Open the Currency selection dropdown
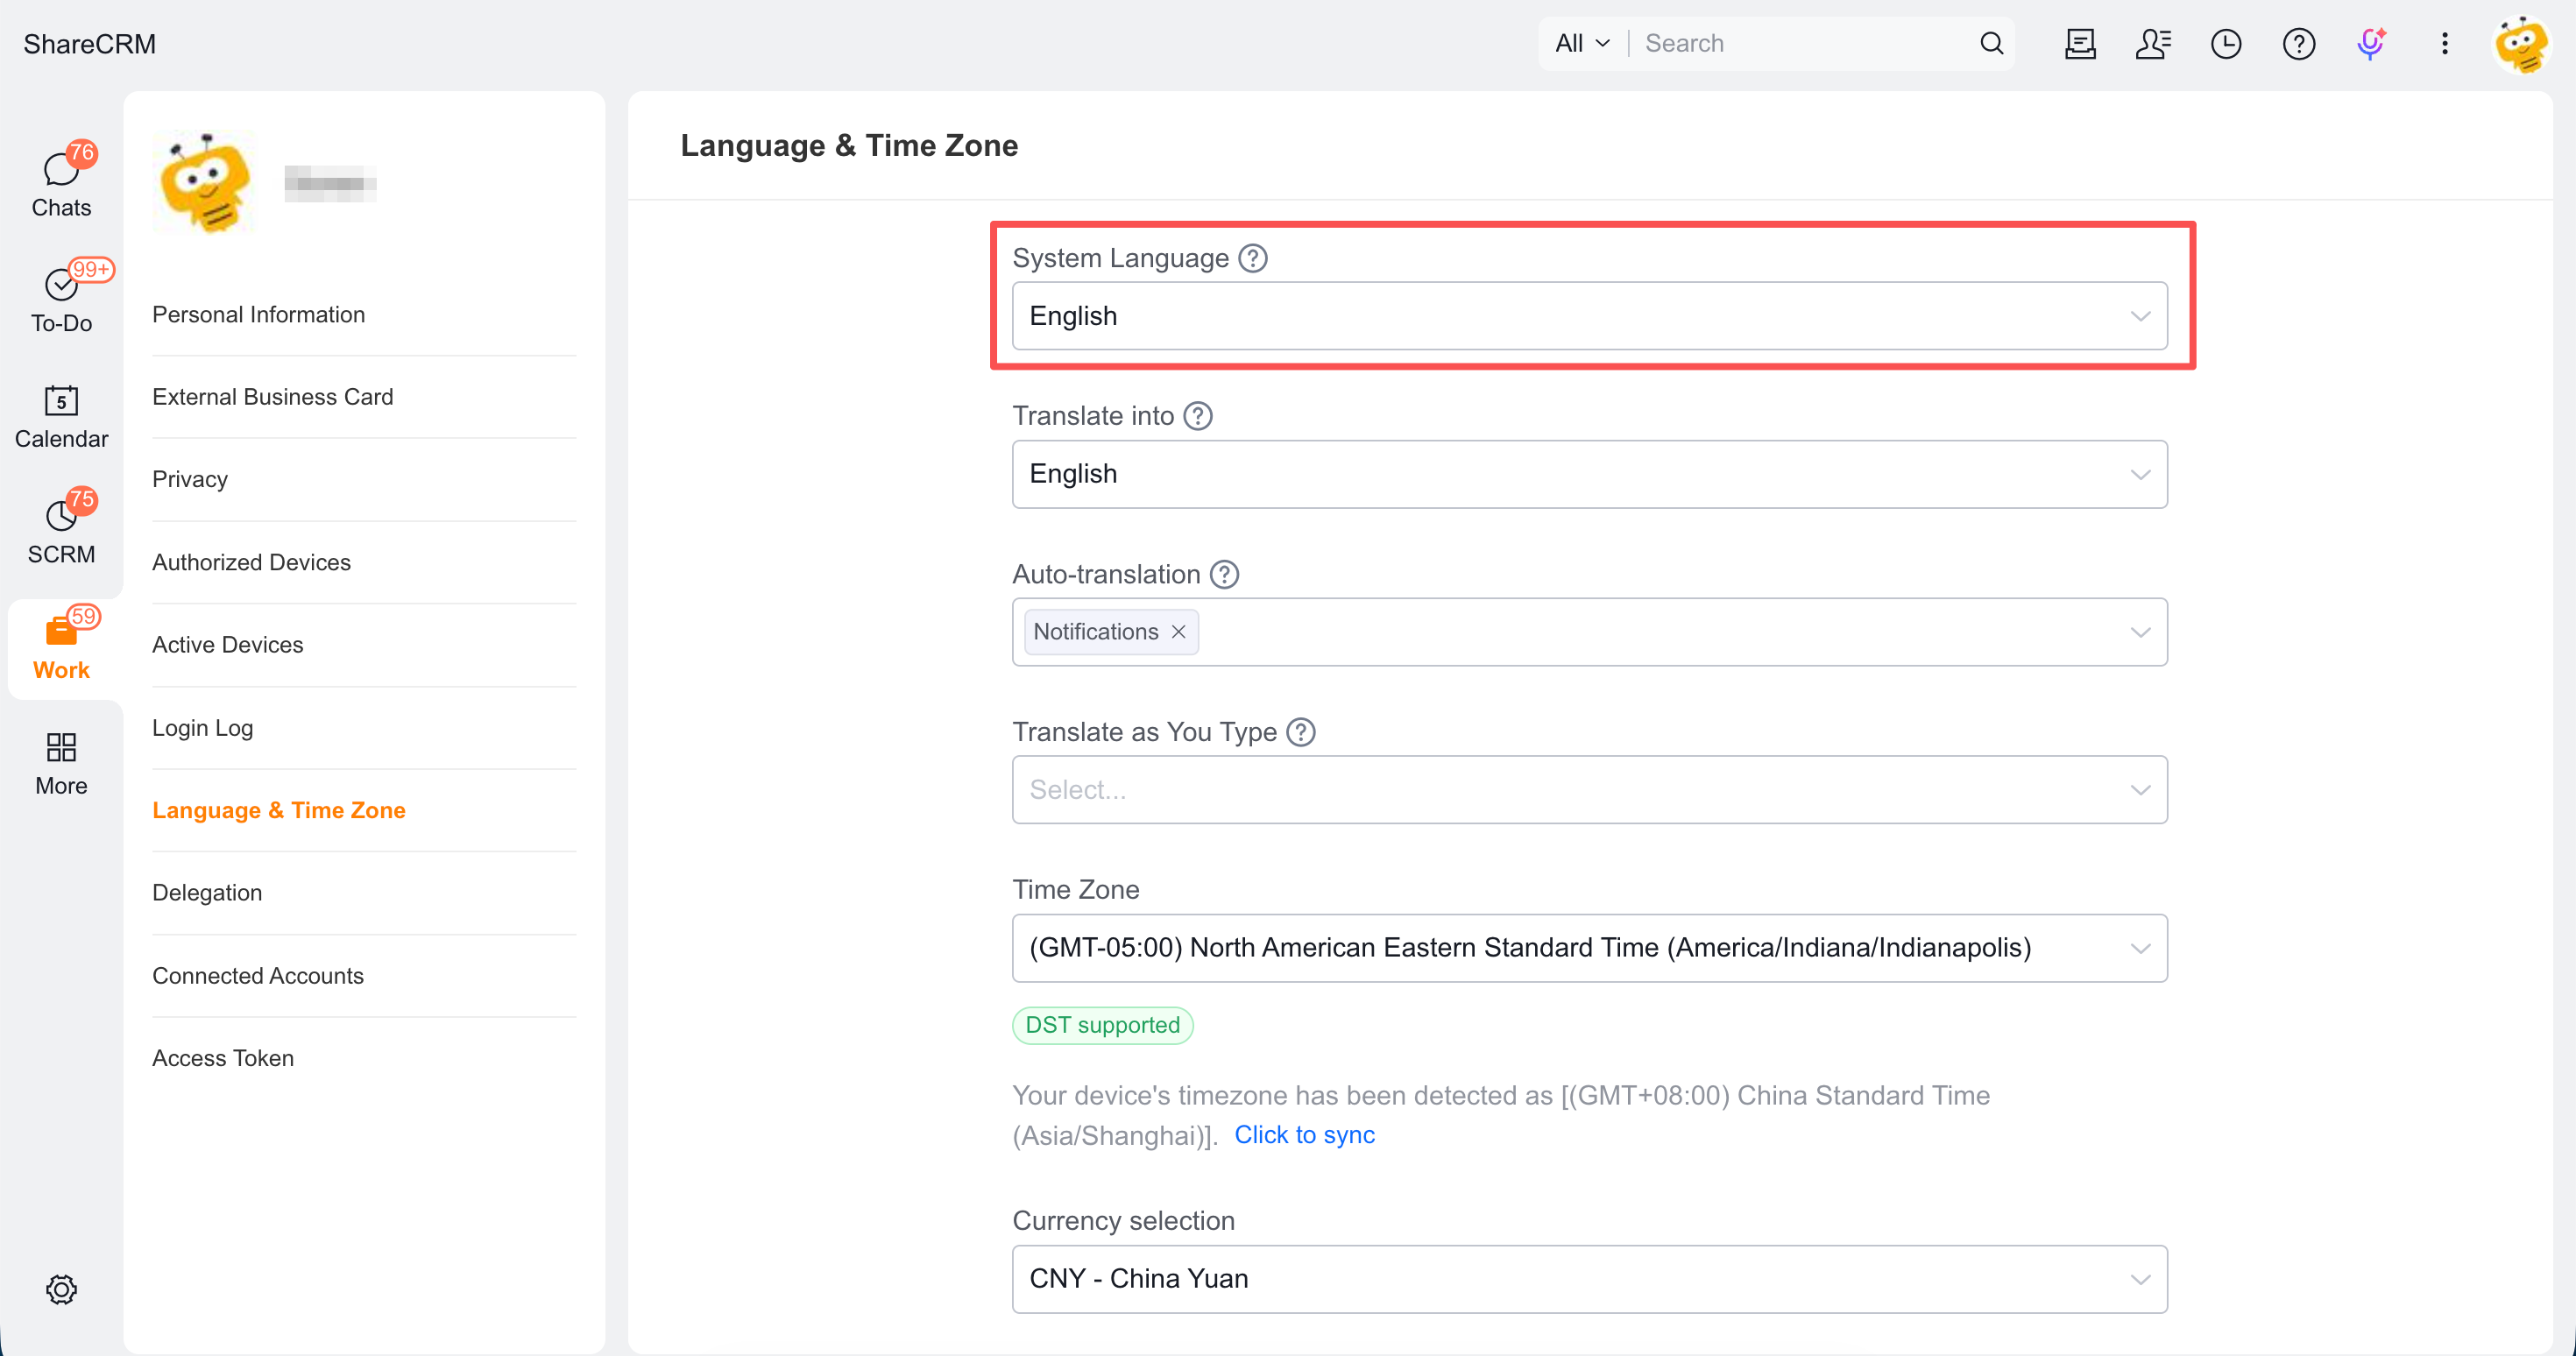 coord(1590,1279)
